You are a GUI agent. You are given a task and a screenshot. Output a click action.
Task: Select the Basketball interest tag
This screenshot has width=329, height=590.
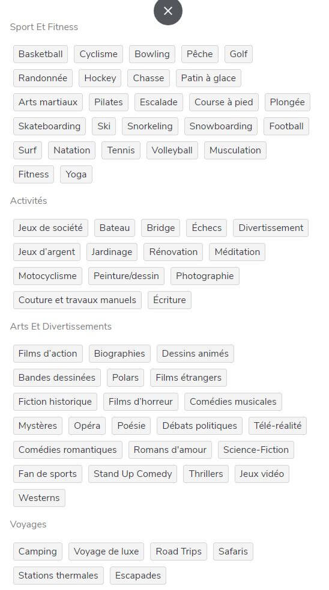pos(41,54)
